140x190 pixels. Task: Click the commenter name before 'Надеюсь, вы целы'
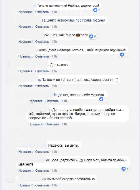point(33,145)
